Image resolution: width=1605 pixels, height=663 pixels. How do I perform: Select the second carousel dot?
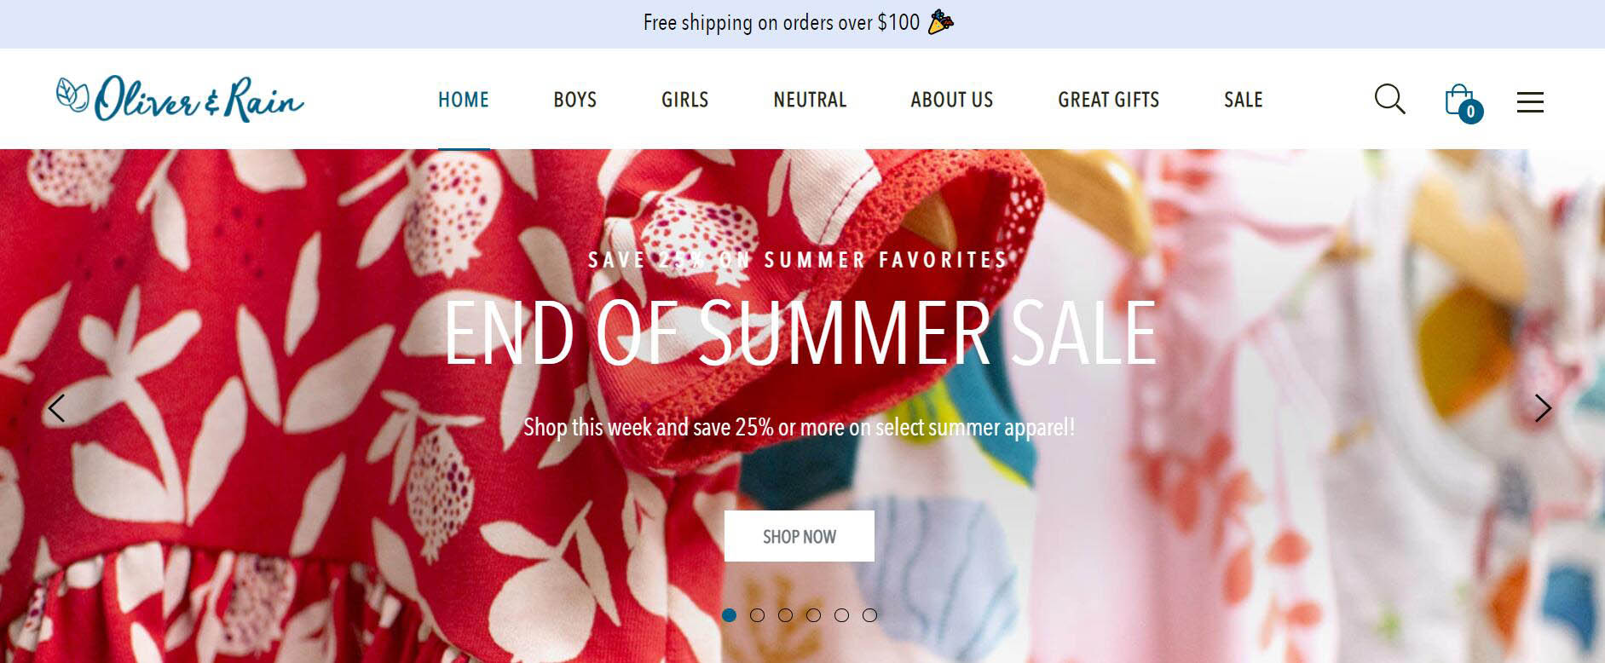(757, 615)
